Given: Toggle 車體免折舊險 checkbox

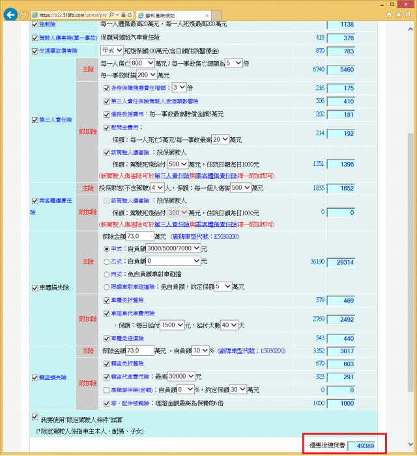Looking at the screenshot, I should tap(107, 301).
